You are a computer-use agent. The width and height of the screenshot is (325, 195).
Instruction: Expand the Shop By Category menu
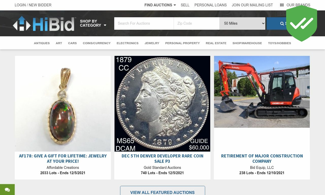93,23
